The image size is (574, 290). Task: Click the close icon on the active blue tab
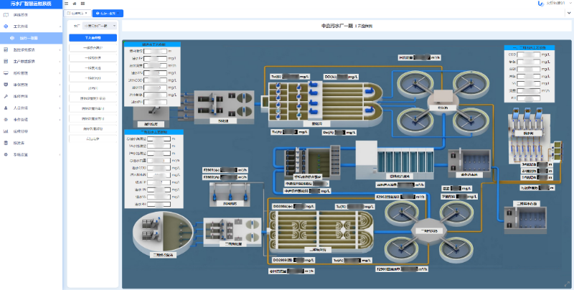tap(119, 13)
